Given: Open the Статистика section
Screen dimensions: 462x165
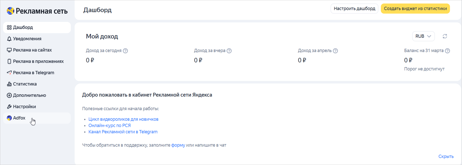Looking at the screenshot, I should 25,84.
